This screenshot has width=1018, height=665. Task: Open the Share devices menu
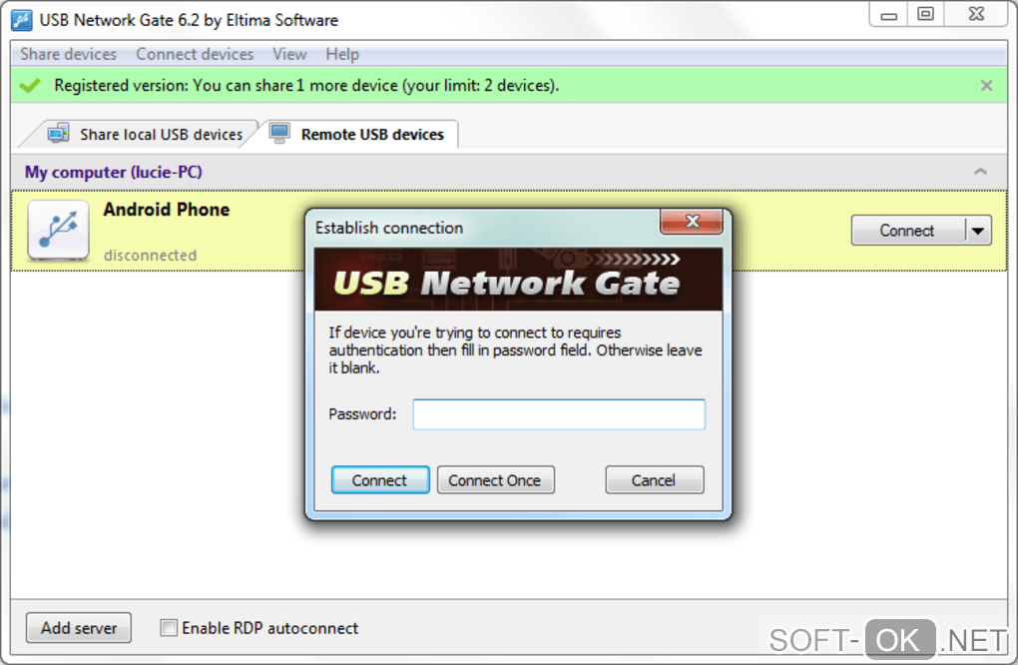[69, 55]
